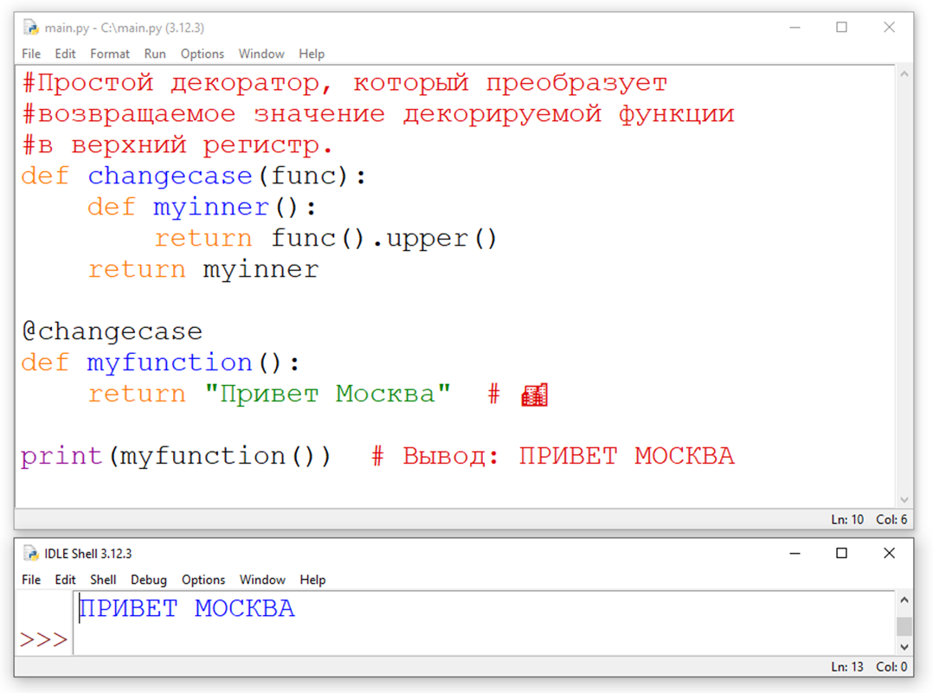
Task: Click IDLE Shell scrollbar down arrow
Action: click(904, 646)
